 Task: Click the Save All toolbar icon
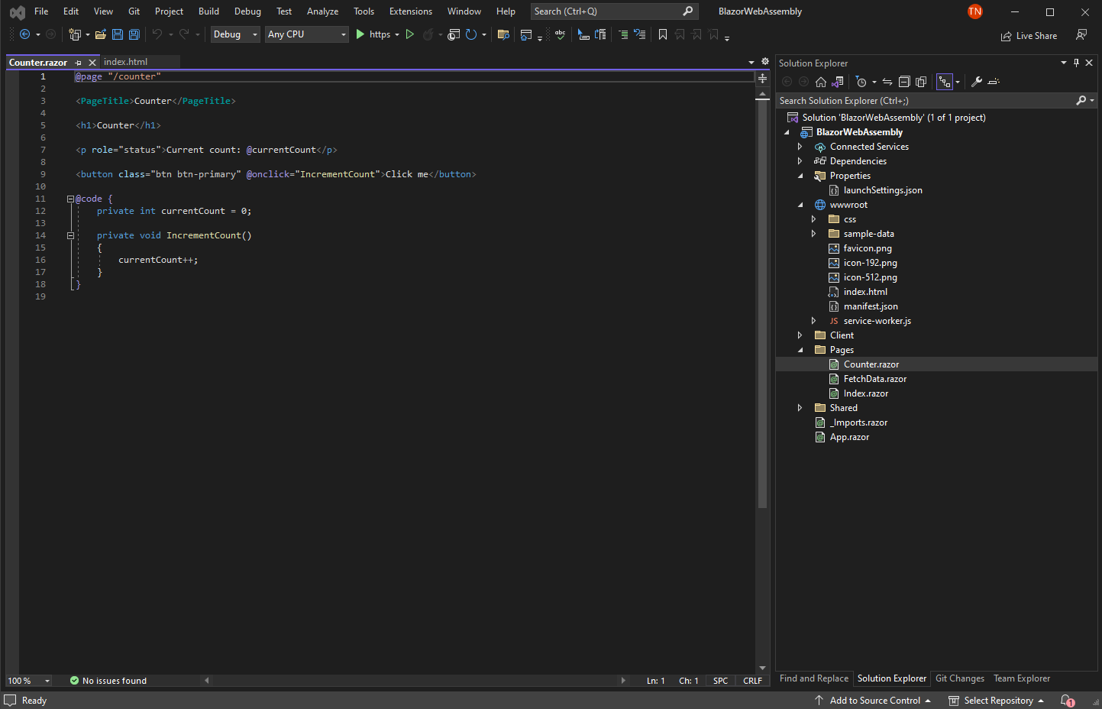click(x=134, y=34)
